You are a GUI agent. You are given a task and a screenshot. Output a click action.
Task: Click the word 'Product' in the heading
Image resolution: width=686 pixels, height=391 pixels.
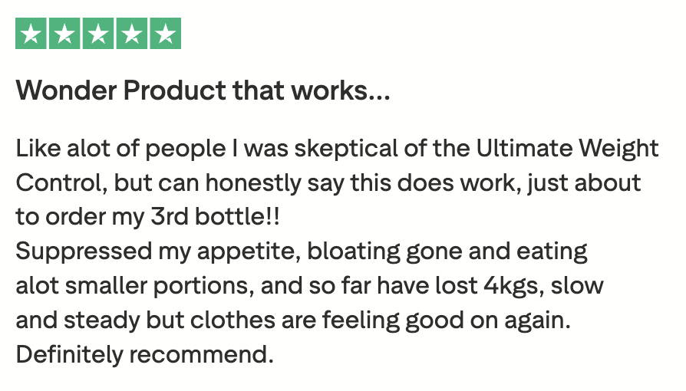point(174,90)
